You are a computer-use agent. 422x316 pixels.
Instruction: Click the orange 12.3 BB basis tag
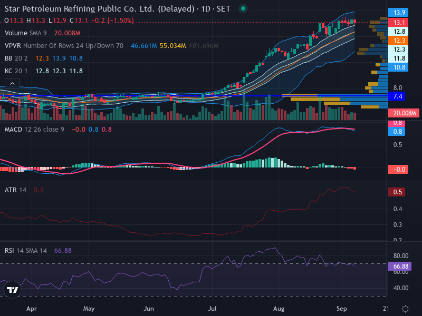[x=398, y=41]
